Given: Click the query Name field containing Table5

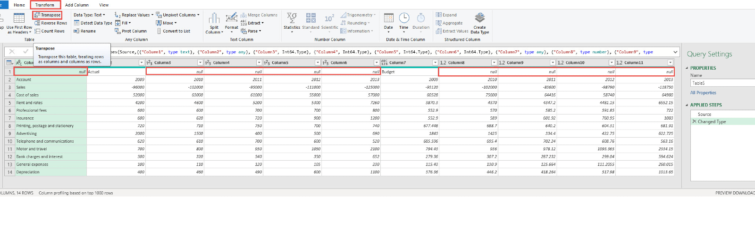Looking at the screenshot, I should tap(722, 83).
